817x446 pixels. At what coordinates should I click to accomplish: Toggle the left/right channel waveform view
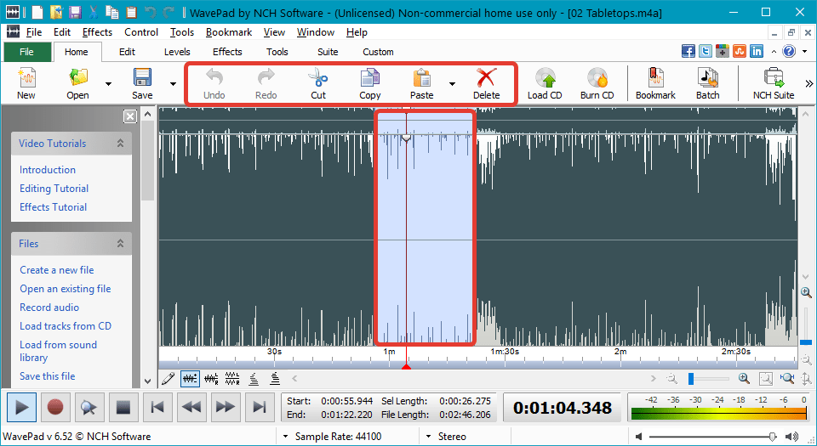[x=211, y=379]
